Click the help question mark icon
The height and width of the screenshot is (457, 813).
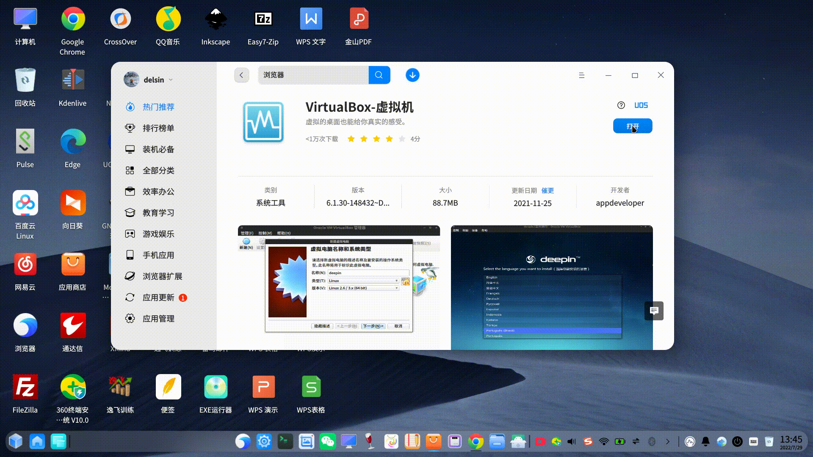[621, 105]
